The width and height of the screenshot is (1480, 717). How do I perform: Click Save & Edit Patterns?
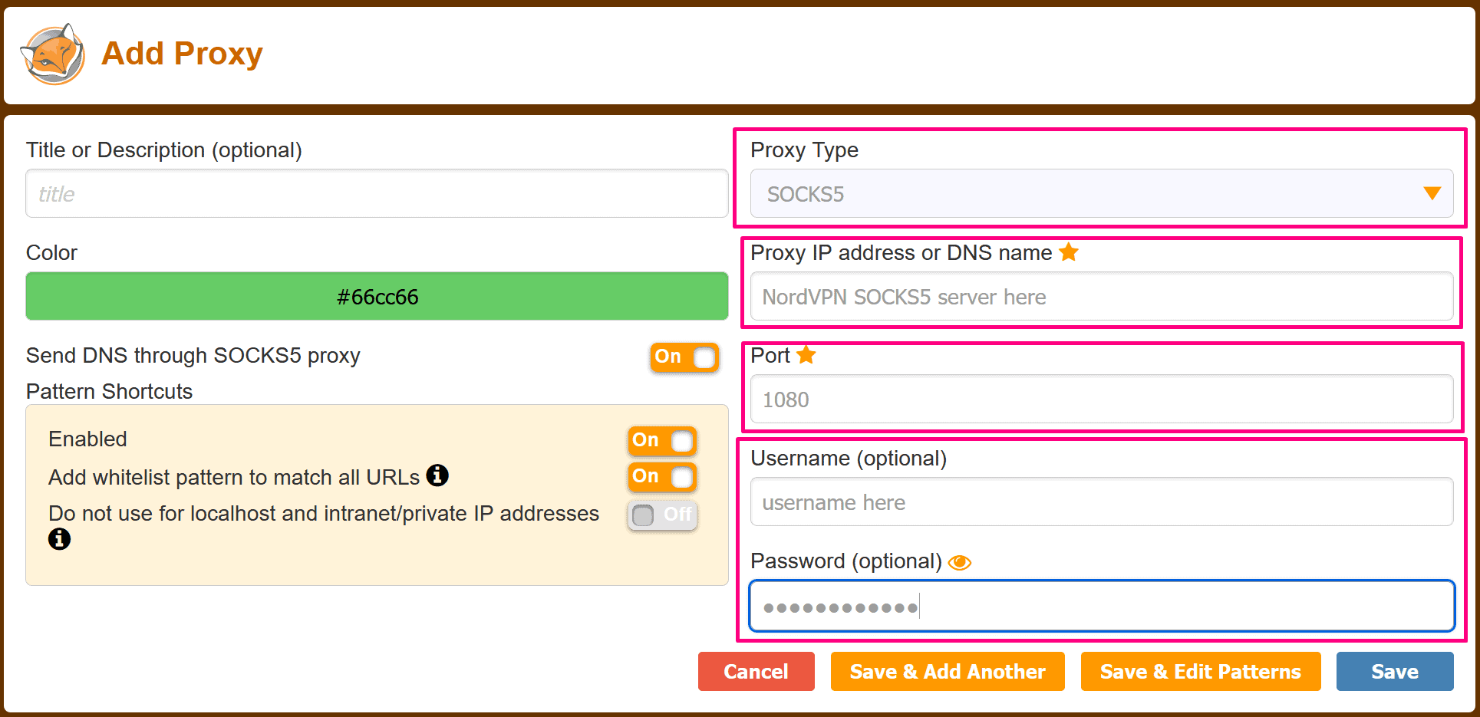(x=1200, y=671)
